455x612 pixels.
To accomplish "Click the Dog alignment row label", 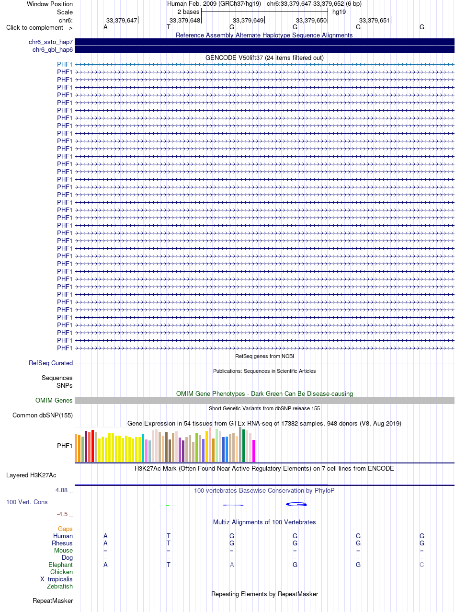I will (x=68, y=558).
